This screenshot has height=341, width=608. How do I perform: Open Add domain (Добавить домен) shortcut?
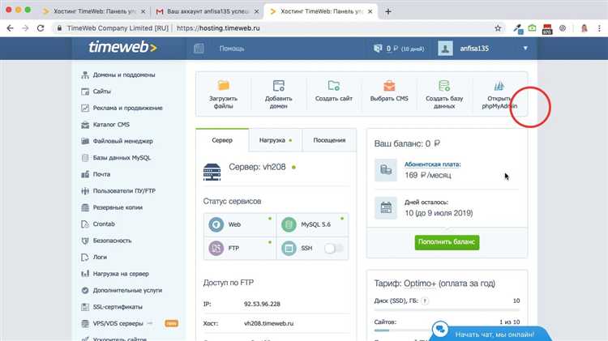tap(278, 94)
